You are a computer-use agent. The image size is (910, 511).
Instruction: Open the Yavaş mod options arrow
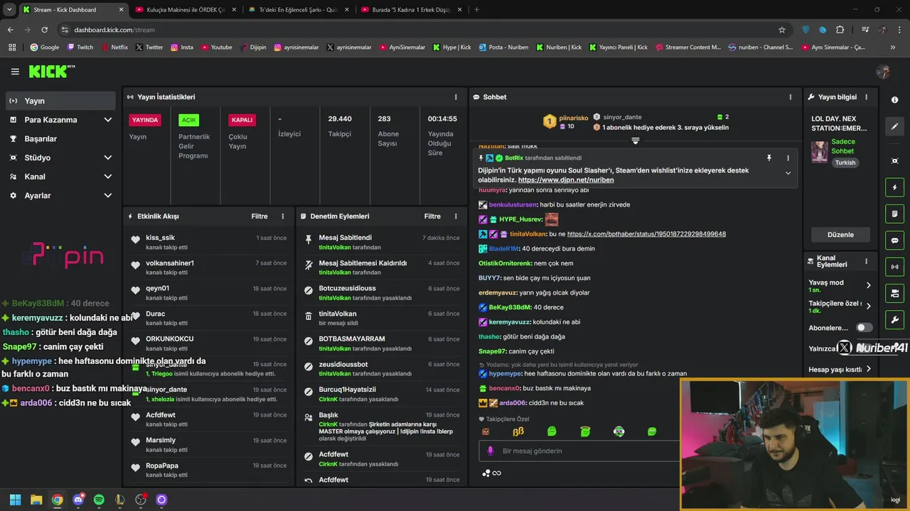[x=868, y=285]
